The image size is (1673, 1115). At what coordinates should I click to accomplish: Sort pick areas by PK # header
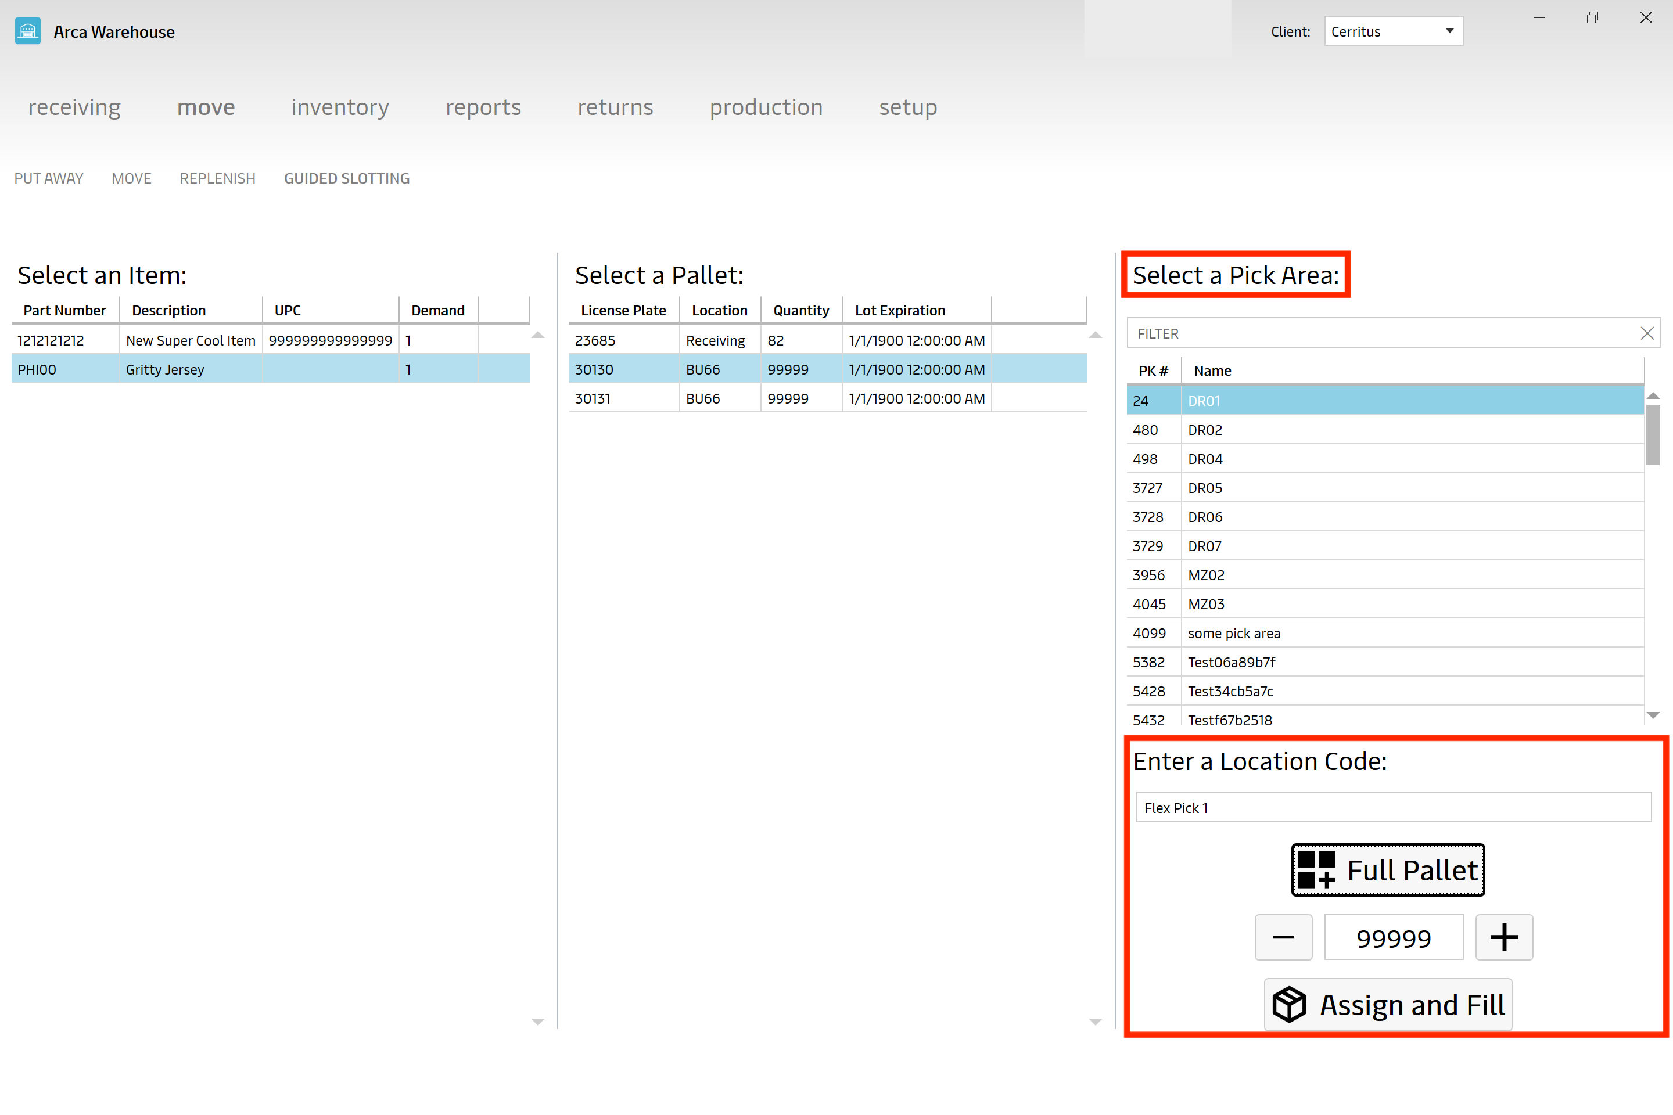click(x=1154, y=371)
